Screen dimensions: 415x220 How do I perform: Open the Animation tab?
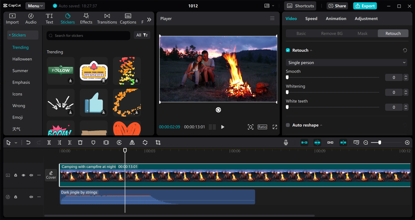click(x=336, y=18)
